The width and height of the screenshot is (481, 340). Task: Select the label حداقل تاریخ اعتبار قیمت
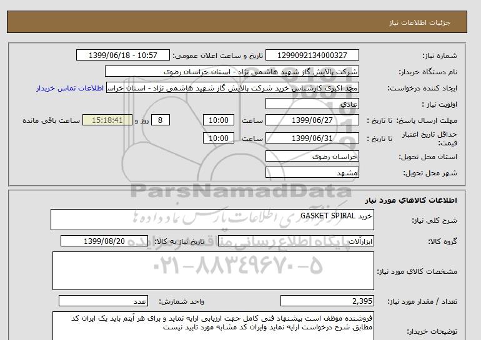click(x=430, y=138)
